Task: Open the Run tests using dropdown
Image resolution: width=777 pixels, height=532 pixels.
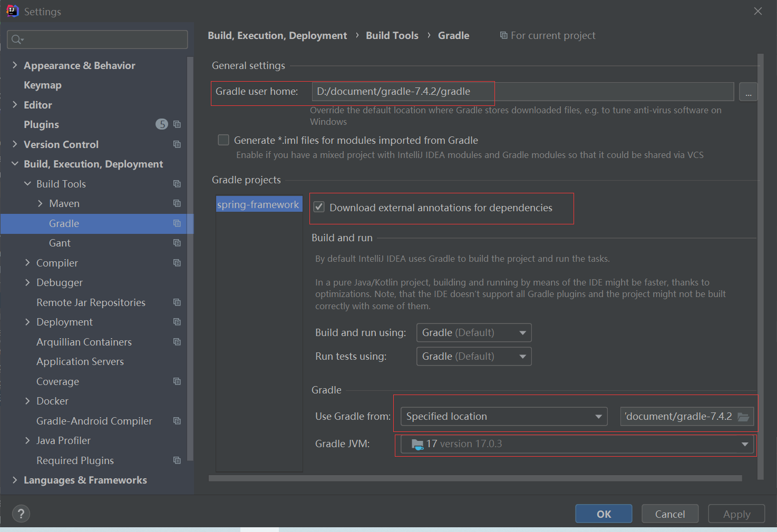Action: (473, 357)
